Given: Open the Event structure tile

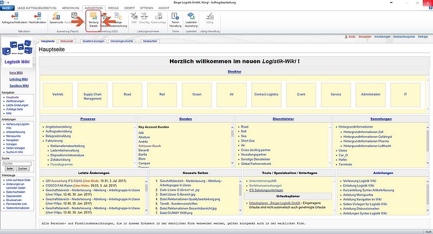Looking at the screenshot, I should (x=301, y=95).
